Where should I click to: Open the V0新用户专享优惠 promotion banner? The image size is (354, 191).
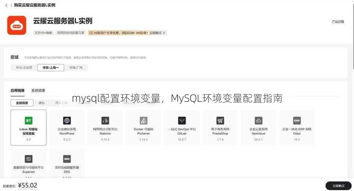point(127,33)
